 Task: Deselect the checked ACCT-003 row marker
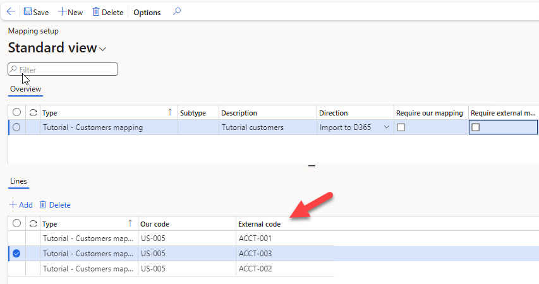(x=16, y=254)
